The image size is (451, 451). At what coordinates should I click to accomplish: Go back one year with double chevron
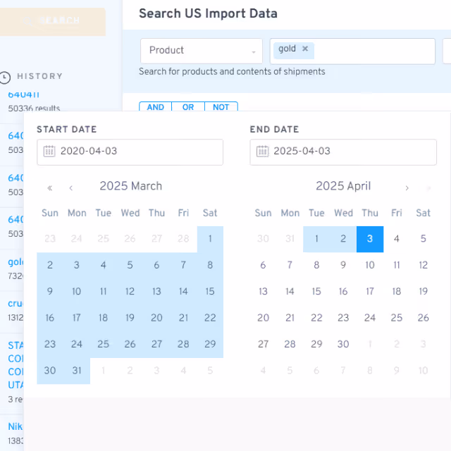pyautogui.click(x=50, y=188)
